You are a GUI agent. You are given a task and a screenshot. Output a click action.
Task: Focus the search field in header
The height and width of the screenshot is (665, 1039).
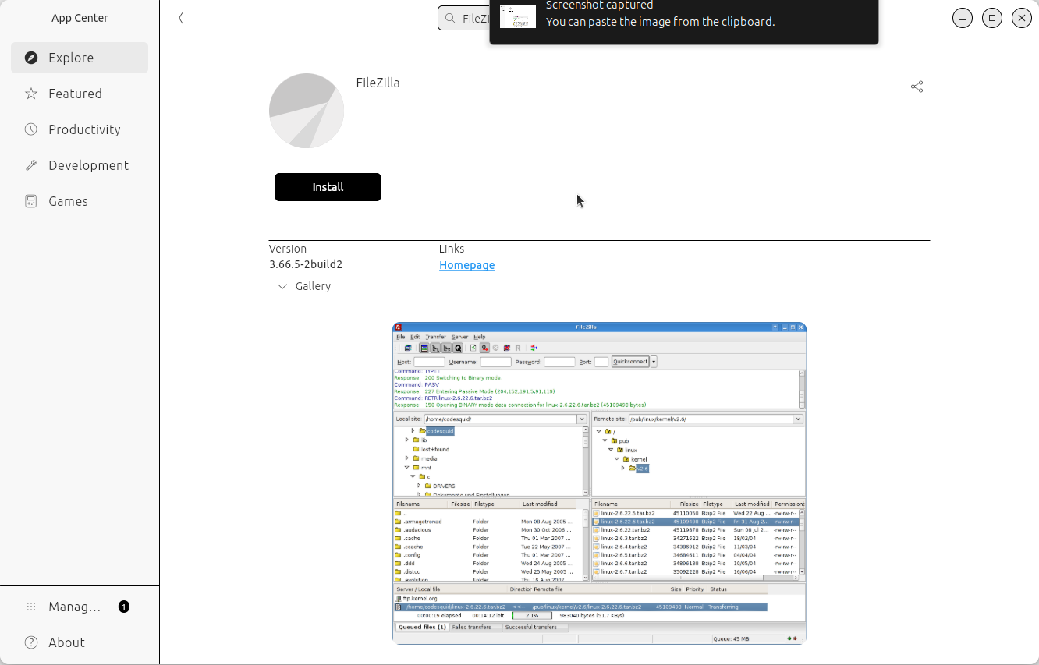point(463,18)
